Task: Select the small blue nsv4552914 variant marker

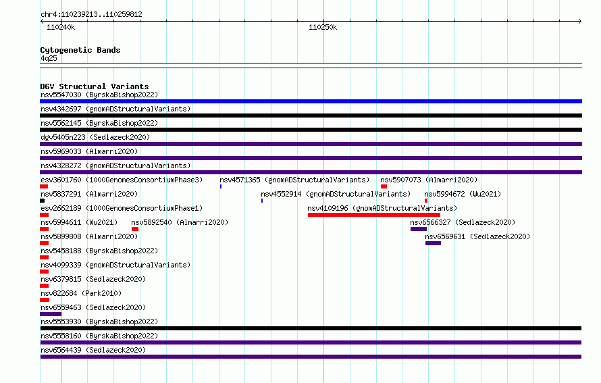Action: click(x=262, y=201)
